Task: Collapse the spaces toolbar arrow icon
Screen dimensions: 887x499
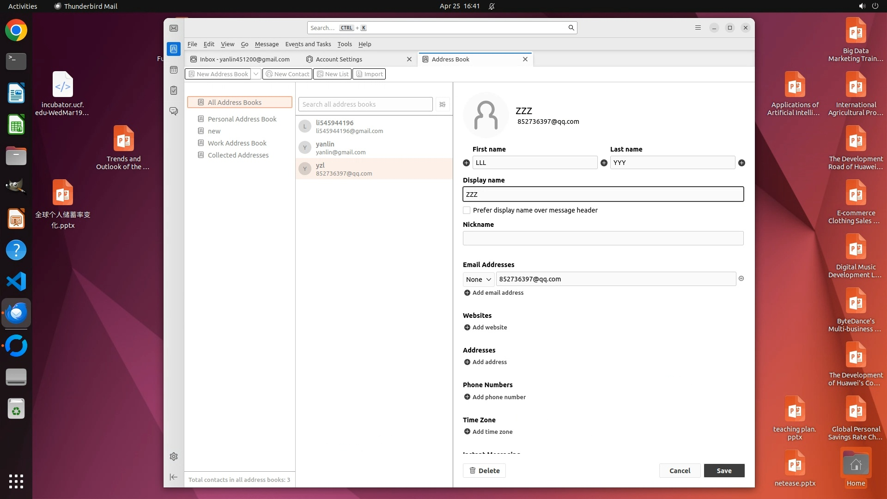Action: tap(174, 477)
